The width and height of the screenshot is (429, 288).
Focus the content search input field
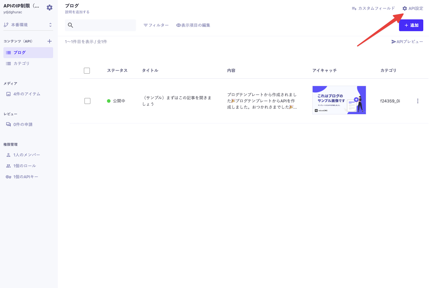pos(104,25)
